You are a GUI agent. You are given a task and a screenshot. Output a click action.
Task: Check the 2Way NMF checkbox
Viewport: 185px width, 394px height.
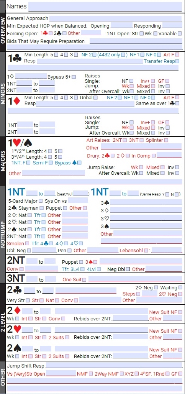[122, 374]
